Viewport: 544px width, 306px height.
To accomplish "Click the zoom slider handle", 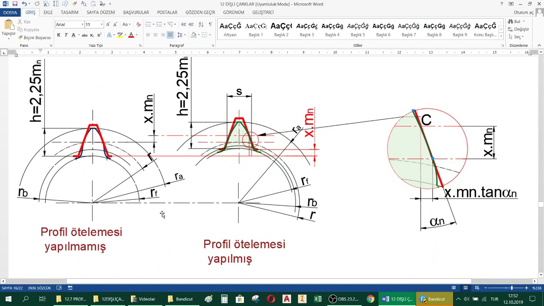I will coord(511,288).
